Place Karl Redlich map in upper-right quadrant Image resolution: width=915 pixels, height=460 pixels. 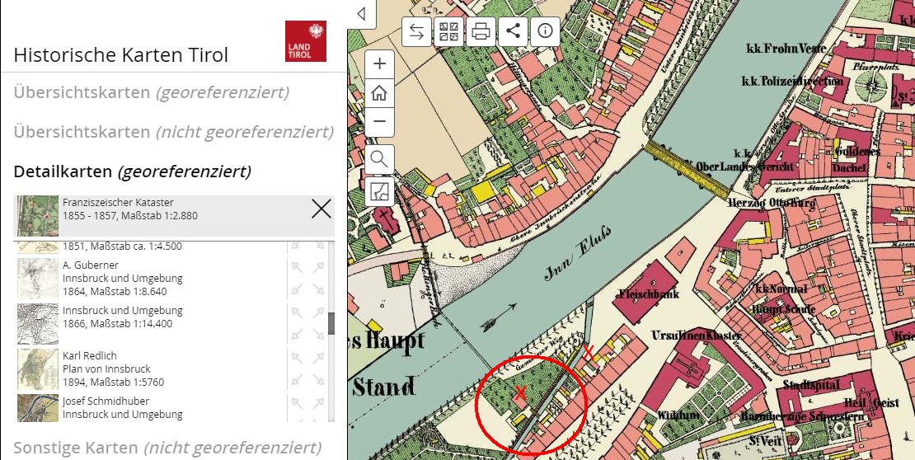pyautogui.click(x=318, y=358)
